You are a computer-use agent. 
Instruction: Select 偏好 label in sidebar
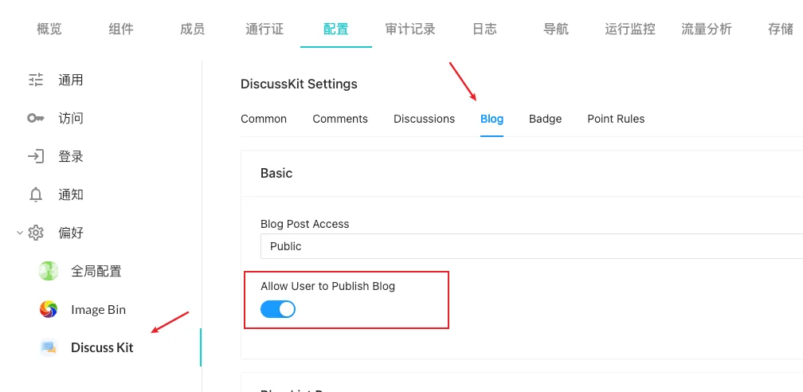tap(71, 233)
